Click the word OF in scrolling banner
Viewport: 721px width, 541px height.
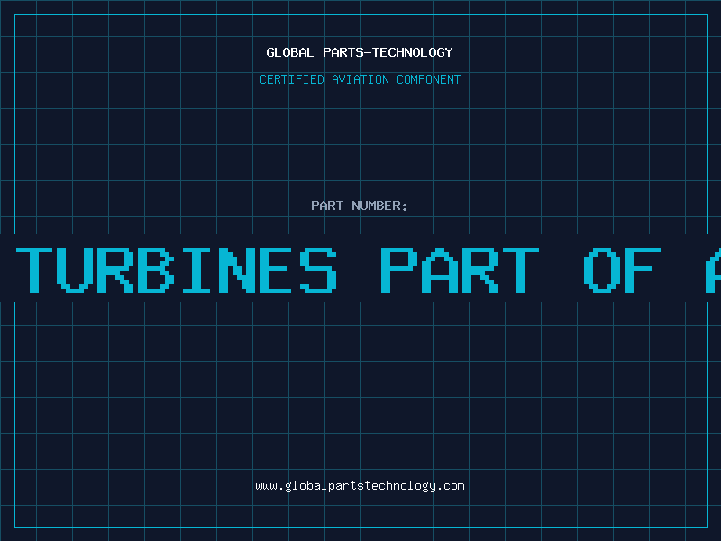622,270
